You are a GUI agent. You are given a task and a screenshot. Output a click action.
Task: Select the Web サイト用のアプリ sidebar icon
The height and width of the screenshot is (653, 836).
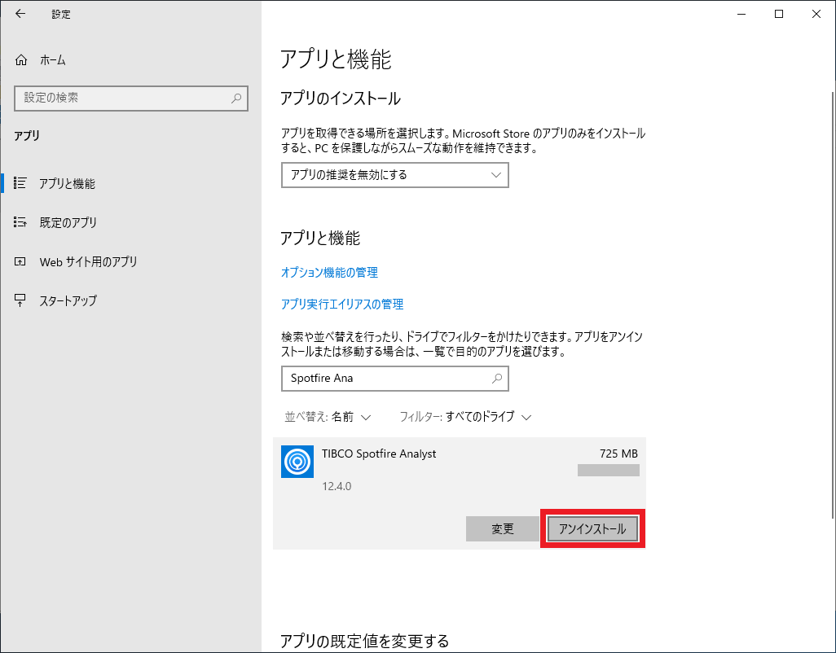(x=20, y=261)
